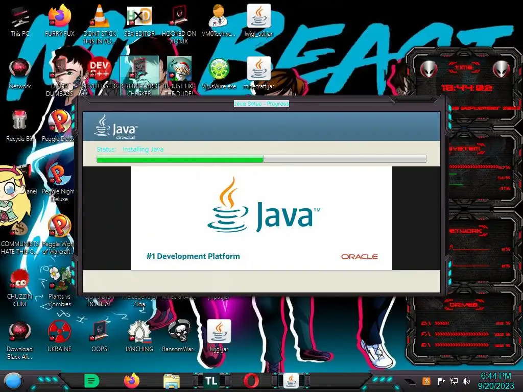Open the Plants vs Zombies shortcut
This screenshot has width=523, height=392.
coord(59,287)
